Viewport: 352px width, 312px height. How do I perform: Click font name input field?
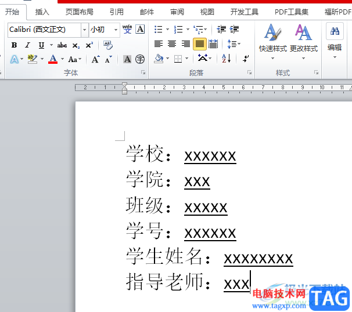45,30
